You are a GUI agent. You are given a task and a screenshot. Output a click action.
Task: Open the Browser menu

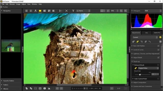click(12, 4)
